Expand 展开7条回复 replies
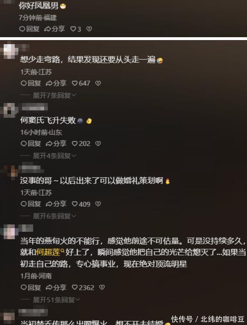 (54, 96)
